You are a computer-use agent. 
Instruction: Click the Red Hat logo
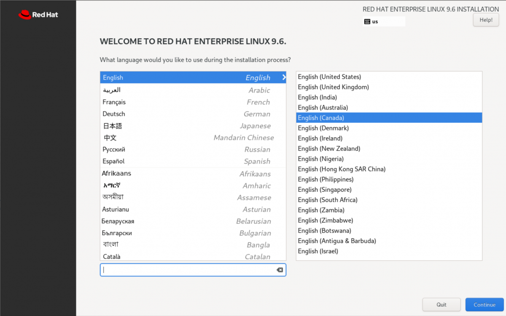38,15
